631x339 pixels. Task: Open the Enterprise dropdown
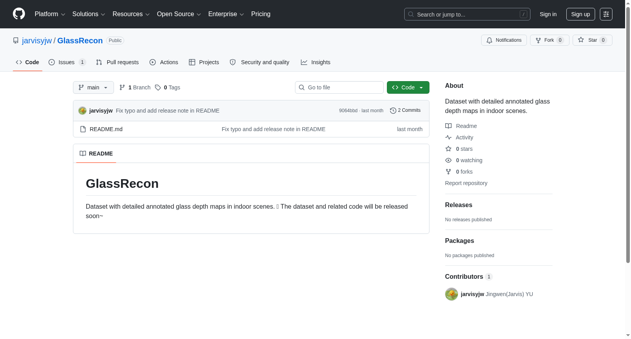coord(226,14)
